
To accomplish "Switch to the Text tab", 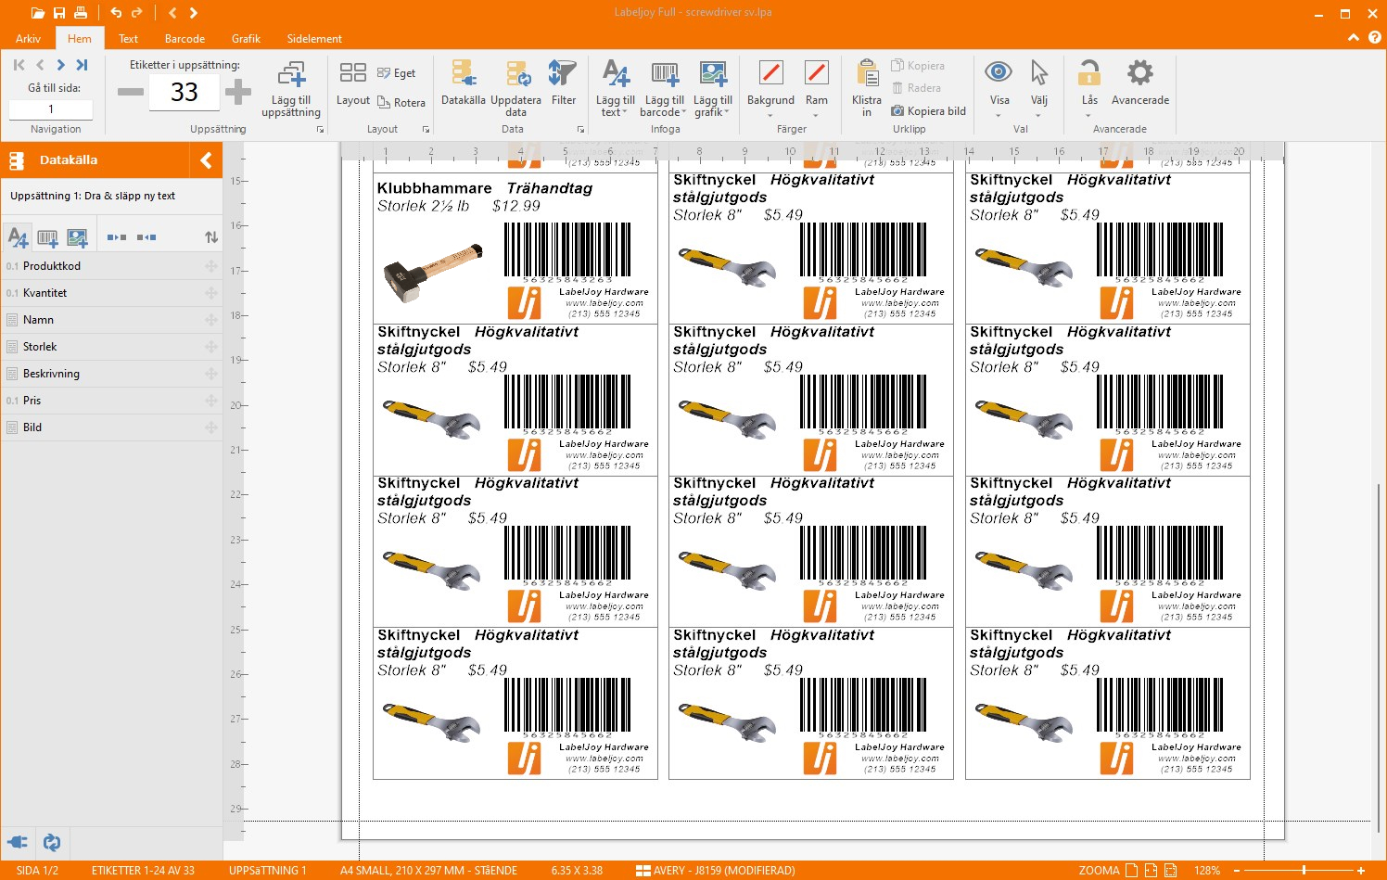I will pyautogui.click(x=128, y=39).
